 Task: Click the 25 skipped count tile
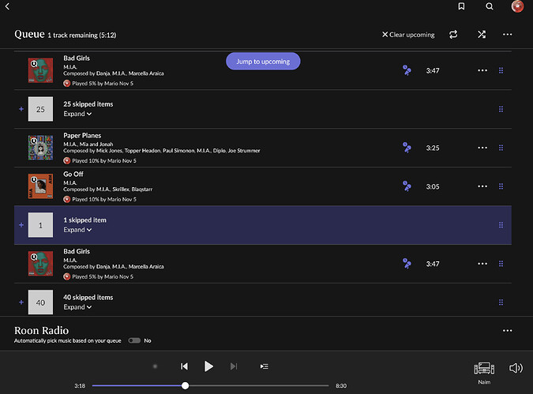[40, 109]
